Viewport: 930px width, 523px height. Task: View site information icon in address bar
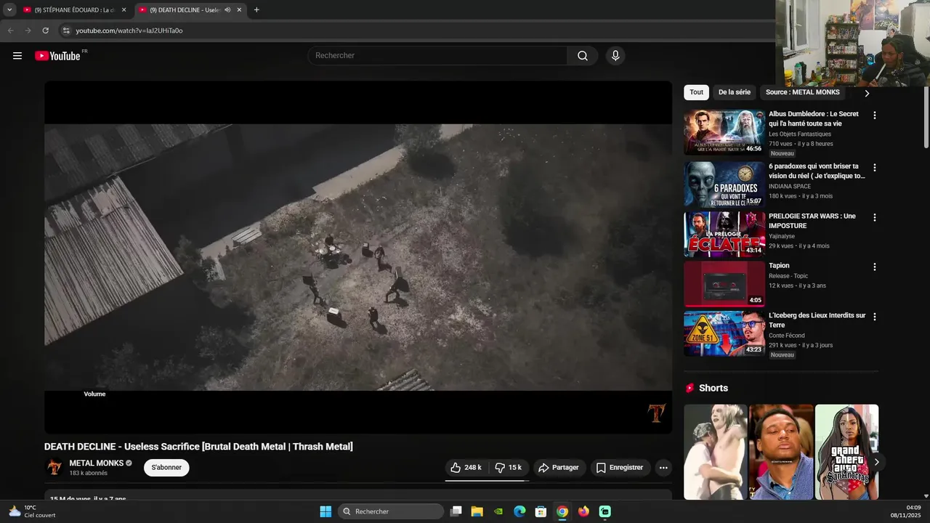[66, 31]
